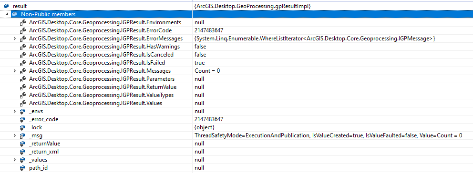Screen dimensions: 473x173
Task: Select the _envs field name
Action: coord(36,111)
